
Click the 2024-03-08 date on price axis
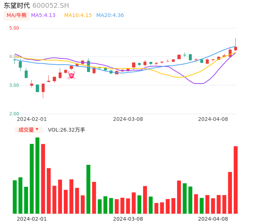[128, 119]
